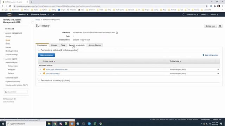Open the Chrome profile avatar
225x126 pixels.
(x=219, y=6)
